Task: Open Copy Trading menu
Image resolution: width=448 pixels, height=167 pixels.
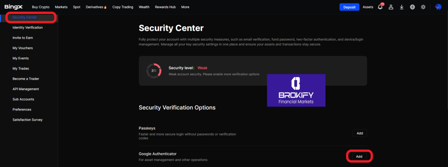Action: pyautogui.click(x=123, y=7)
